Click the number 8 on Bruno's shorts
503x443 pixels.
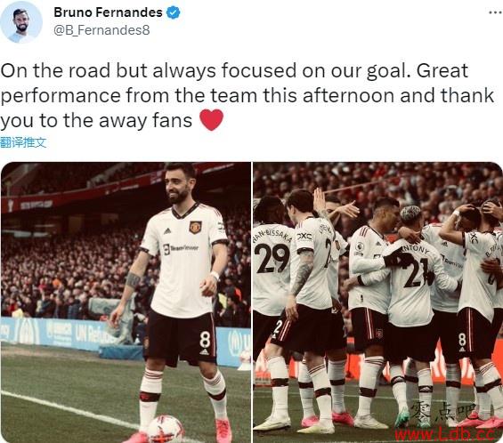205,339
